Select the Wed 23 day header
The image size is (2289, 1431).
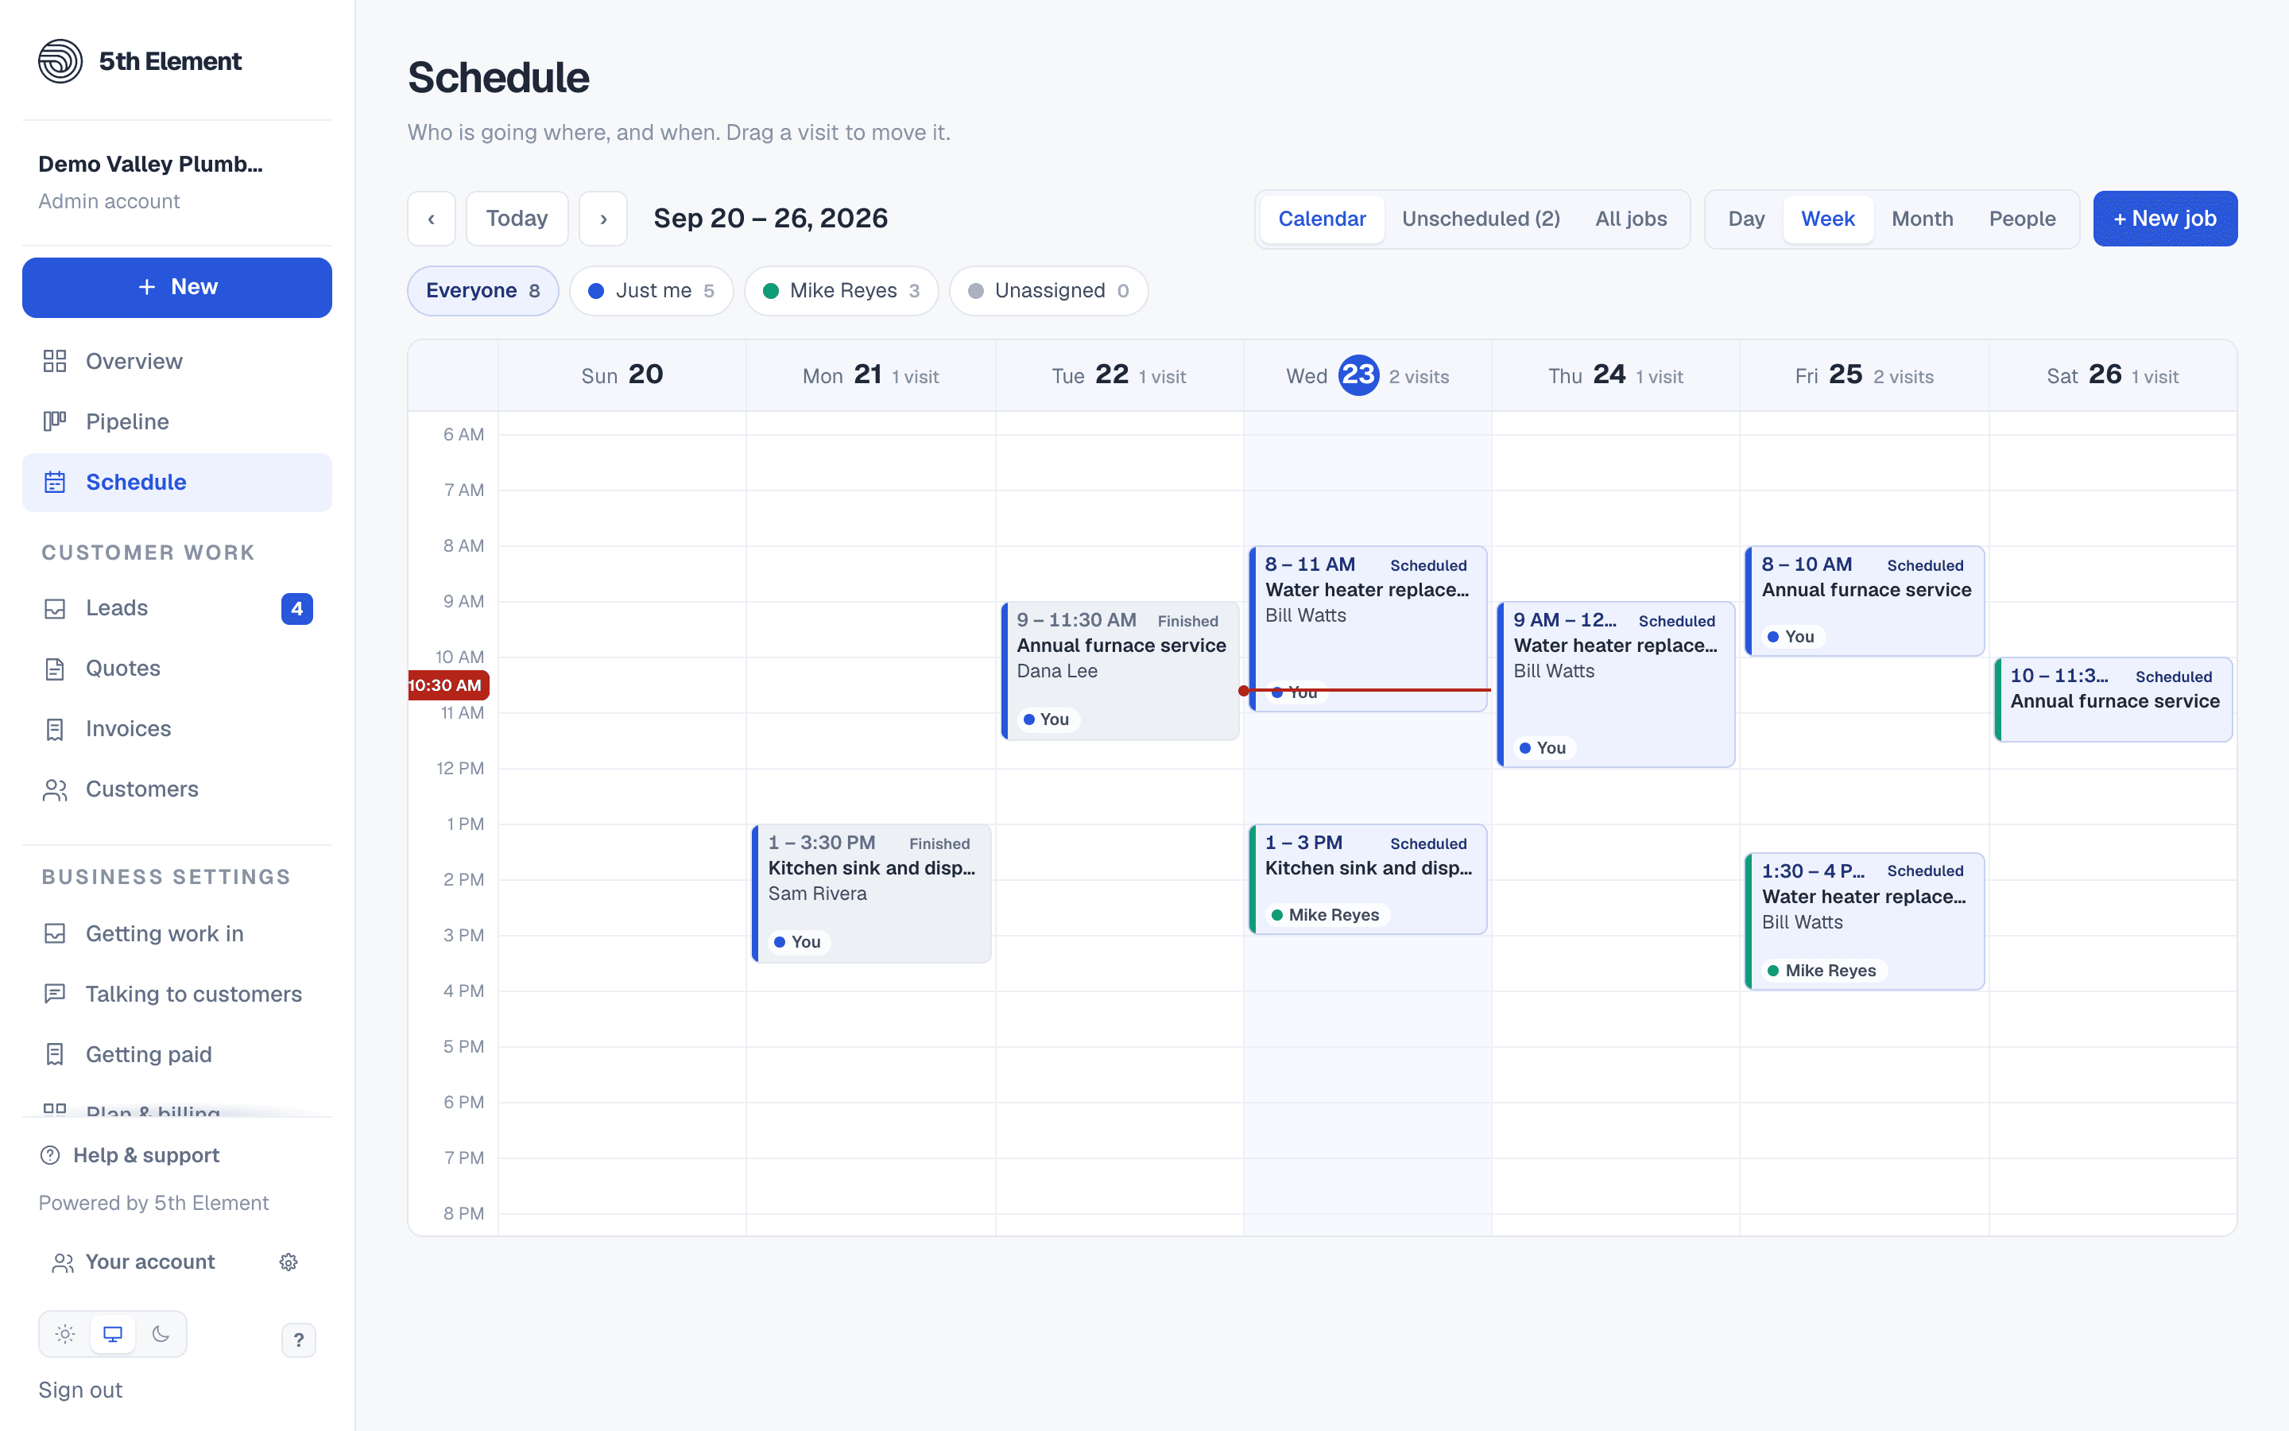pos(1368,376)
